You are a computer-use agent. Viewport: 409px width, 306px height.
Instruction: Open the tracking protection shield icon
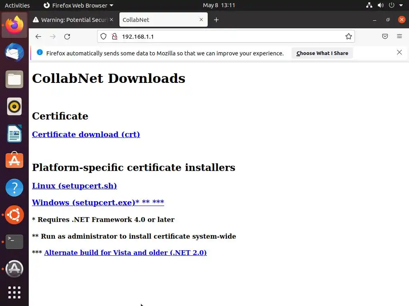pyautogui.click(x=103, y=36)
